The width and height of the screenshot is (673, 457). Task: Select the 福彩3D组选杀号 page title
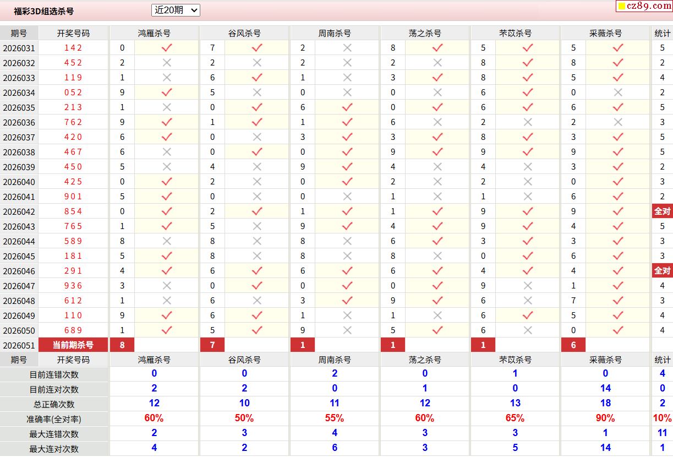point(43,11)
